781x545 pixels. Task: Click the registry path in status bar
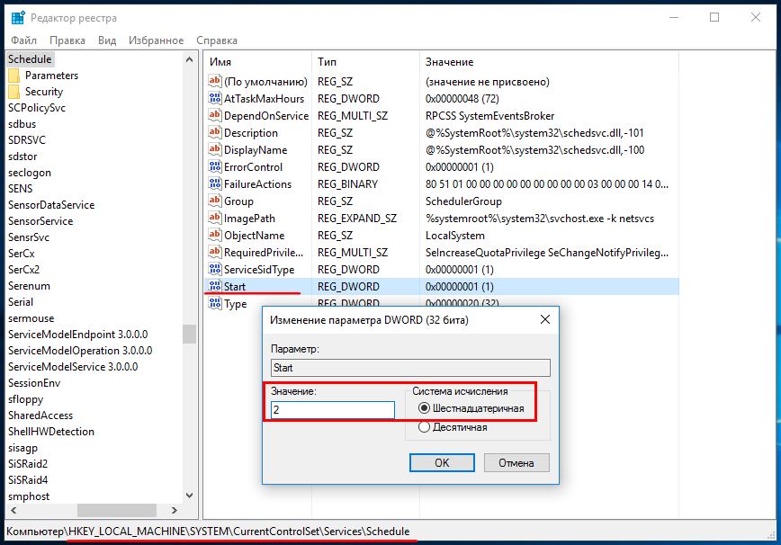(208, 532)
